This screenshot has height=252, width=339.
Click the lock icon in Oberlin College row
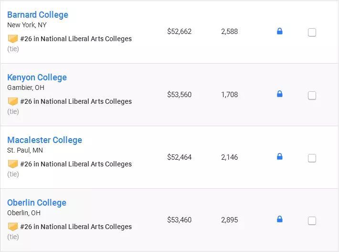pyautogui.click(x=280, y=219)
